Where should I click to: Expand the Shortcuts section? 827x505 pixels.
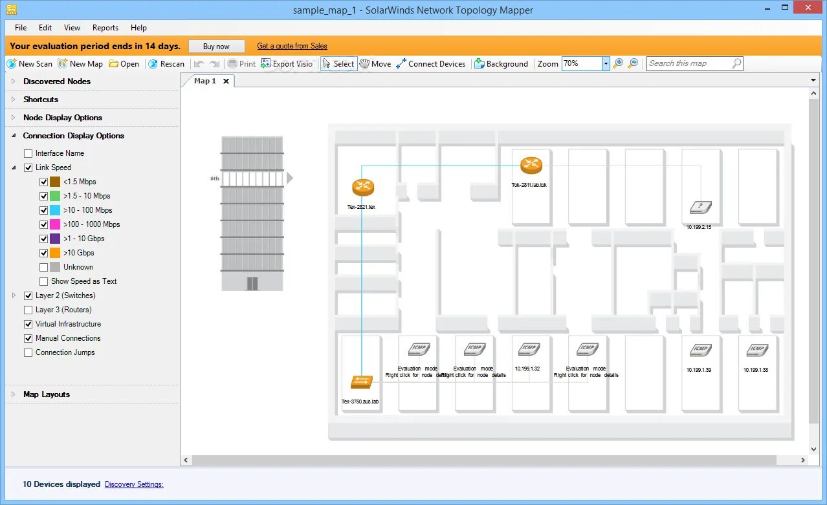tap(13, 100)
